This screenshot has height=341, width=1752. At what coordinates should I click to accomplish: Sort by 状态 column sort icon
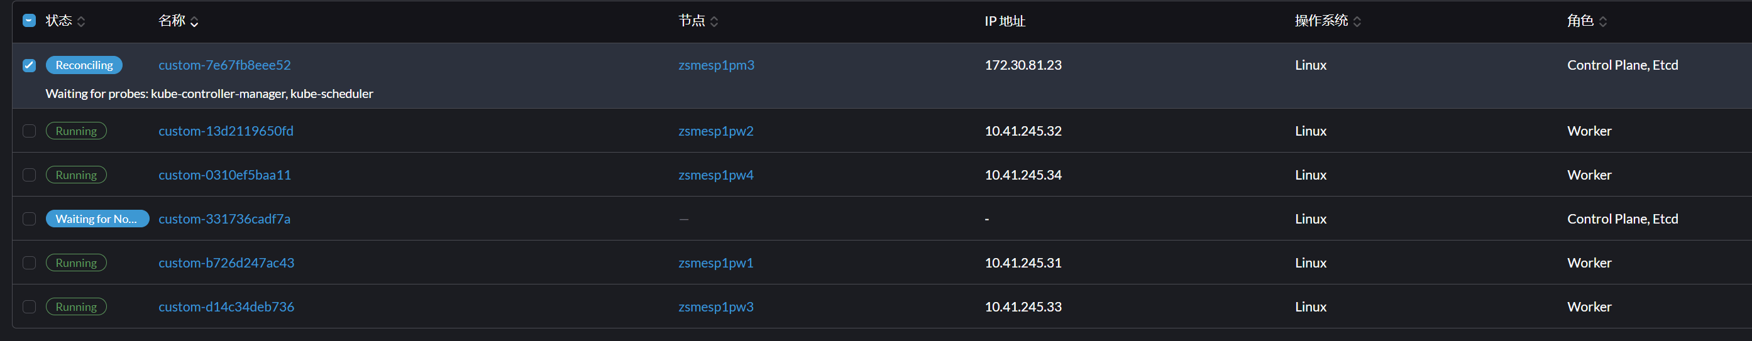coord(82,22)
